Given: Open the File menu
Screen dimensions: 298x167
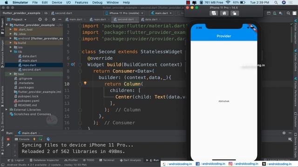Looking at the screenshot, I should click(35, 2).
